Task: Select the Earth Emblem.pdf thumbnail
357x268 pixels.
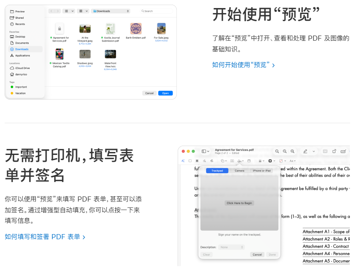Action: point(136,29)
